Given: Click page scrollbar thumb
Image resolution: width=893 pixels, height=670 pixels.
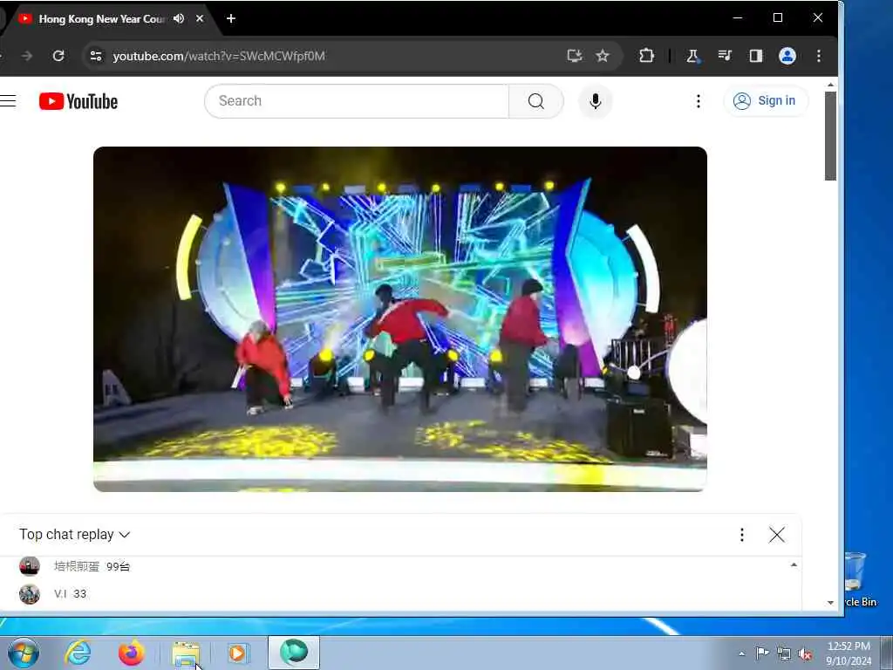Looking at the screenshot, I should pos(830,135).
